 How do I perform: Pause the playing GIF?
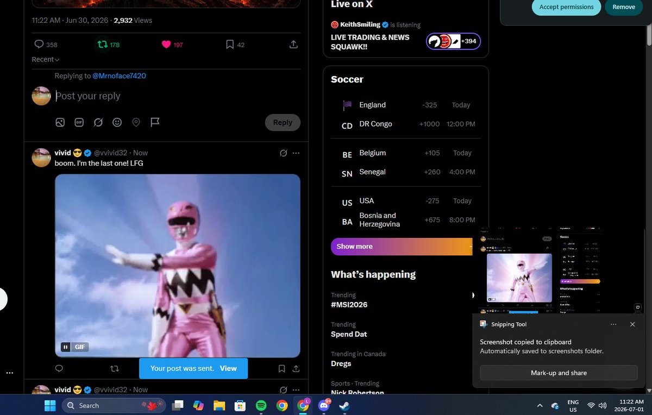[65, 347]
